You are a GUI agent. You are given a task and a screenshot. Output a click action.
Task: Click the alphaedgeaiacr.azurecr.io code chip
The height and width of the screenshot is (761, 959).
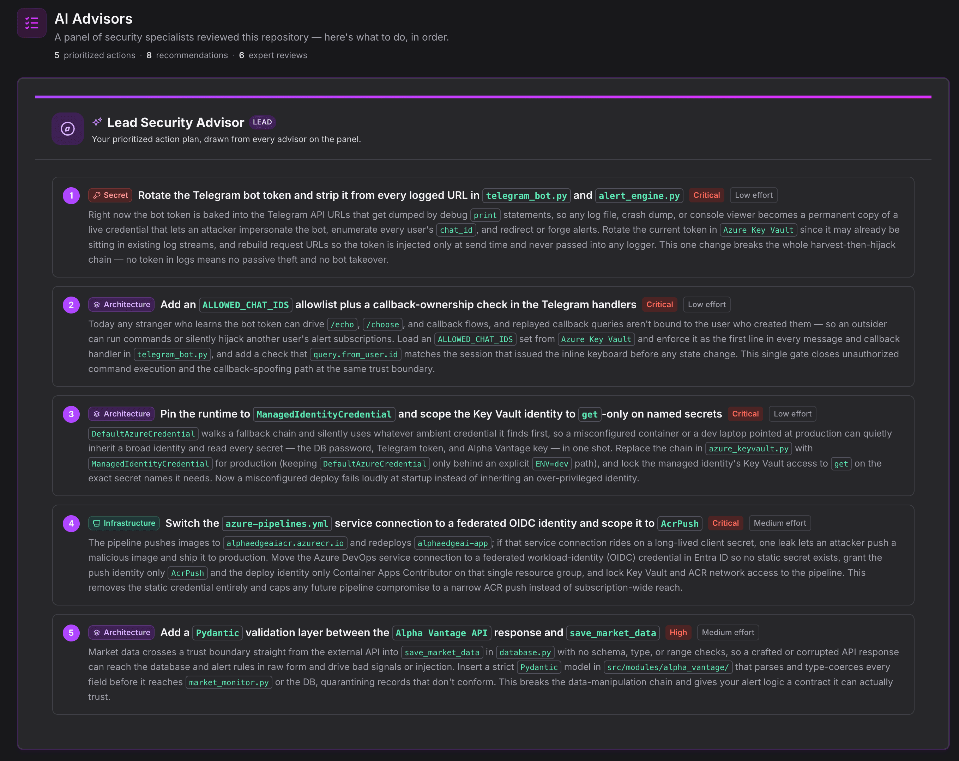(285, 543)
